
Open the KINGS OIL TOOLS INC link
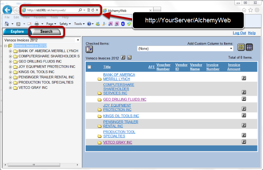(x=121, y=116)
